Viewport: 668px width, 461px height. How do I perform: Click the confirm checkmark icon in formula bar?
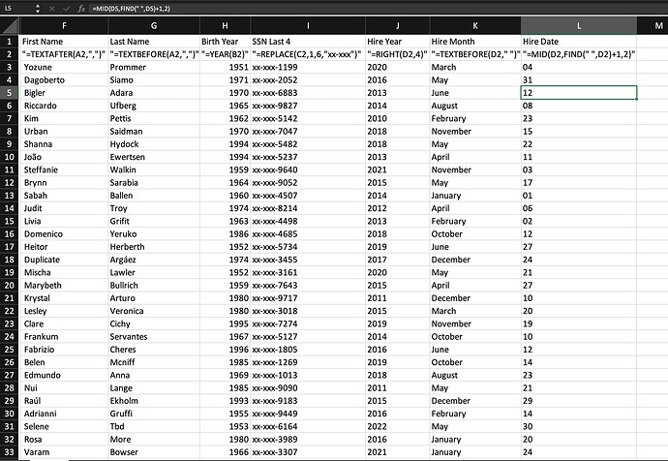66,9
